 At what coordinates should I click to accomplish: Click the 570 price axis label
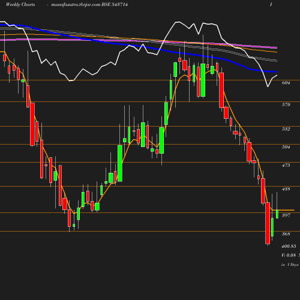point(286,104)
